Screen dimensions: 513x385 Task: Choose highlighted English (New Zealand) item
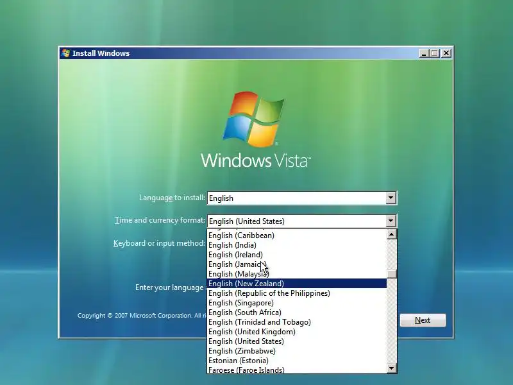click(x=297, y=284)
